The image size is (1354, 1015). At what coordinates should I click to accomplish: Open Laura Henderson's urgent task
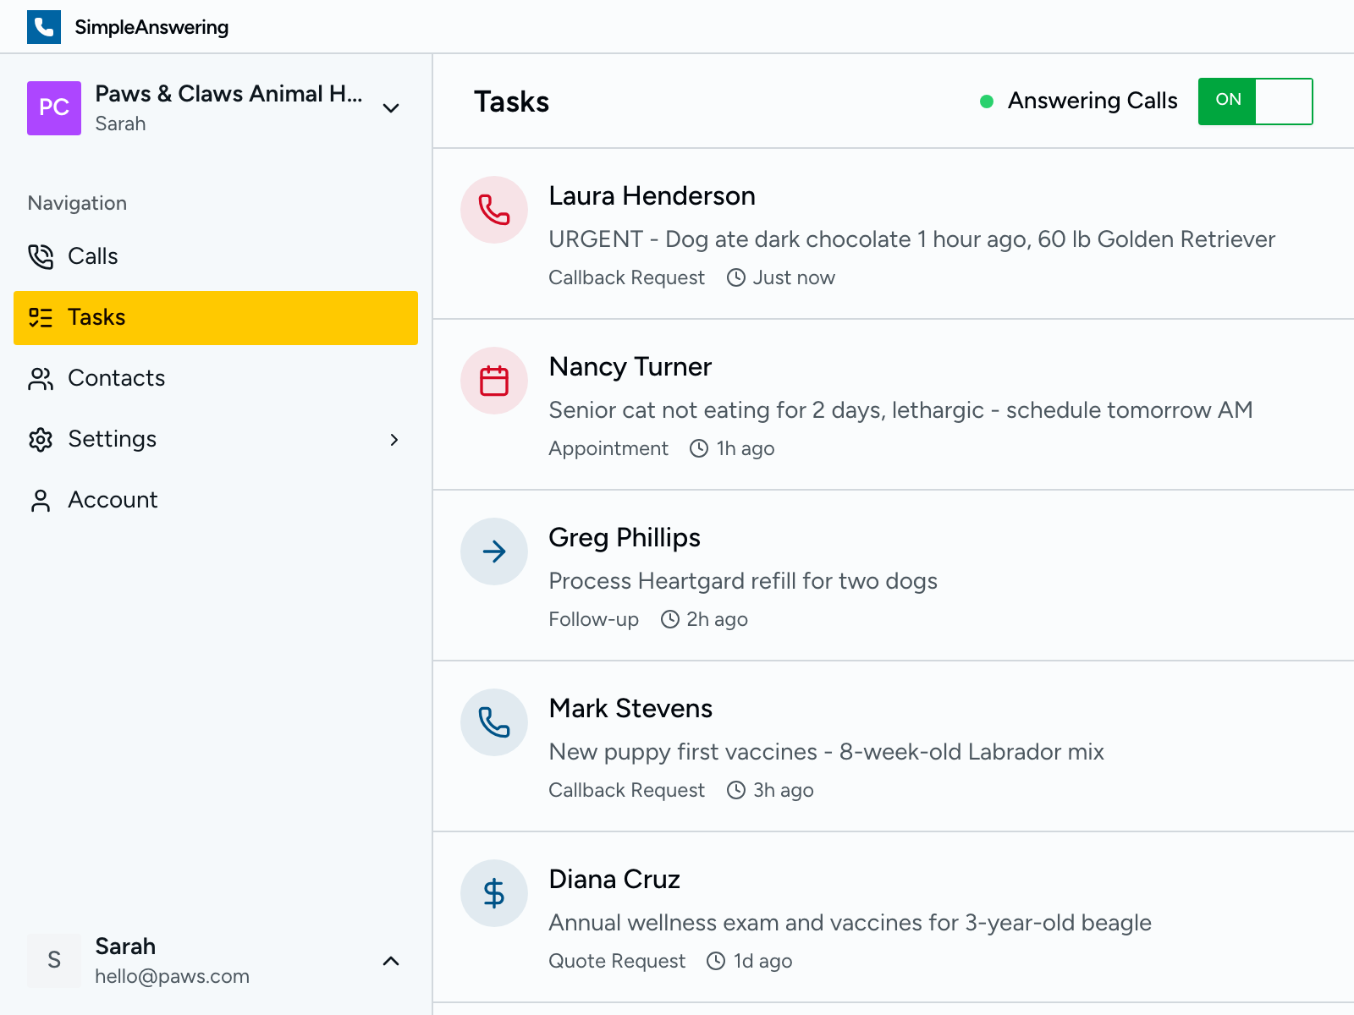(911, 239)
